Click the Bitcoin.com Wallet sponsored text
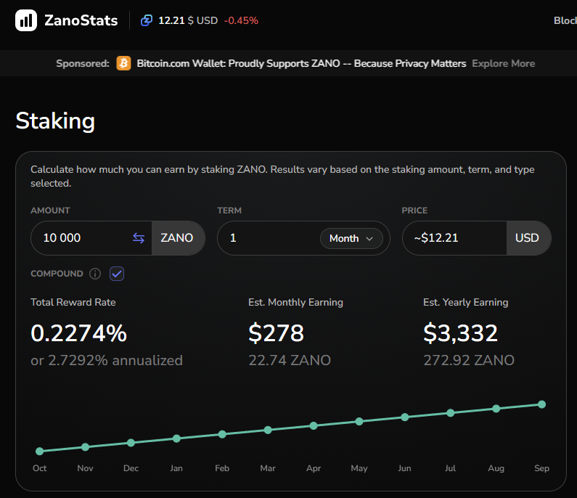Image resolution: width=577 pixels, height=498 pixels. [301, 63]
